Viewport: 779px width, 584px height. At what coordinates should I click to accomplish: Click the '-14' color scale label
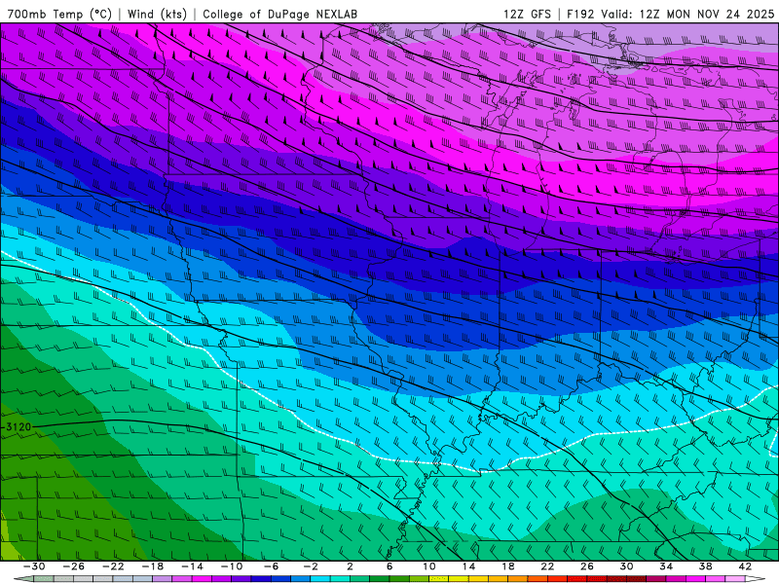click(x=192, y=566)
